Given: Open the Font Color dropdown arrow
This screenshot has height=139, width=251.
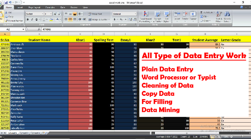Looking at the screenshot, I should [60, 19].
